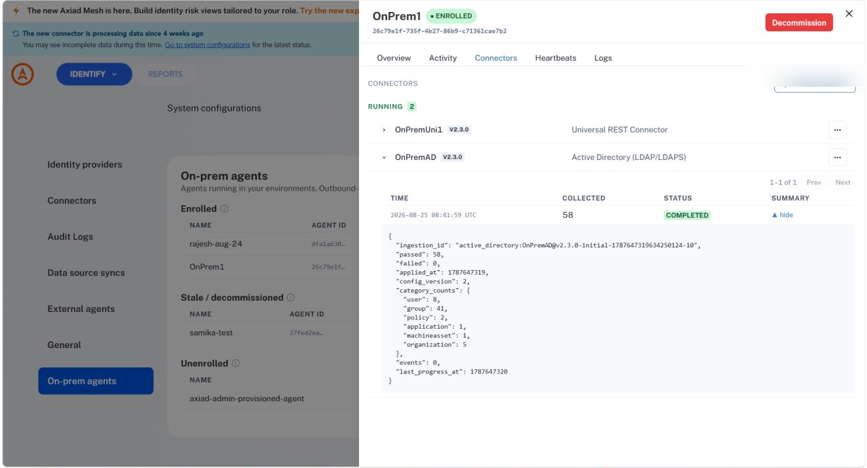Switch to the Overview tab
Screen dimensions: 867x468
(x=394, y=58)
